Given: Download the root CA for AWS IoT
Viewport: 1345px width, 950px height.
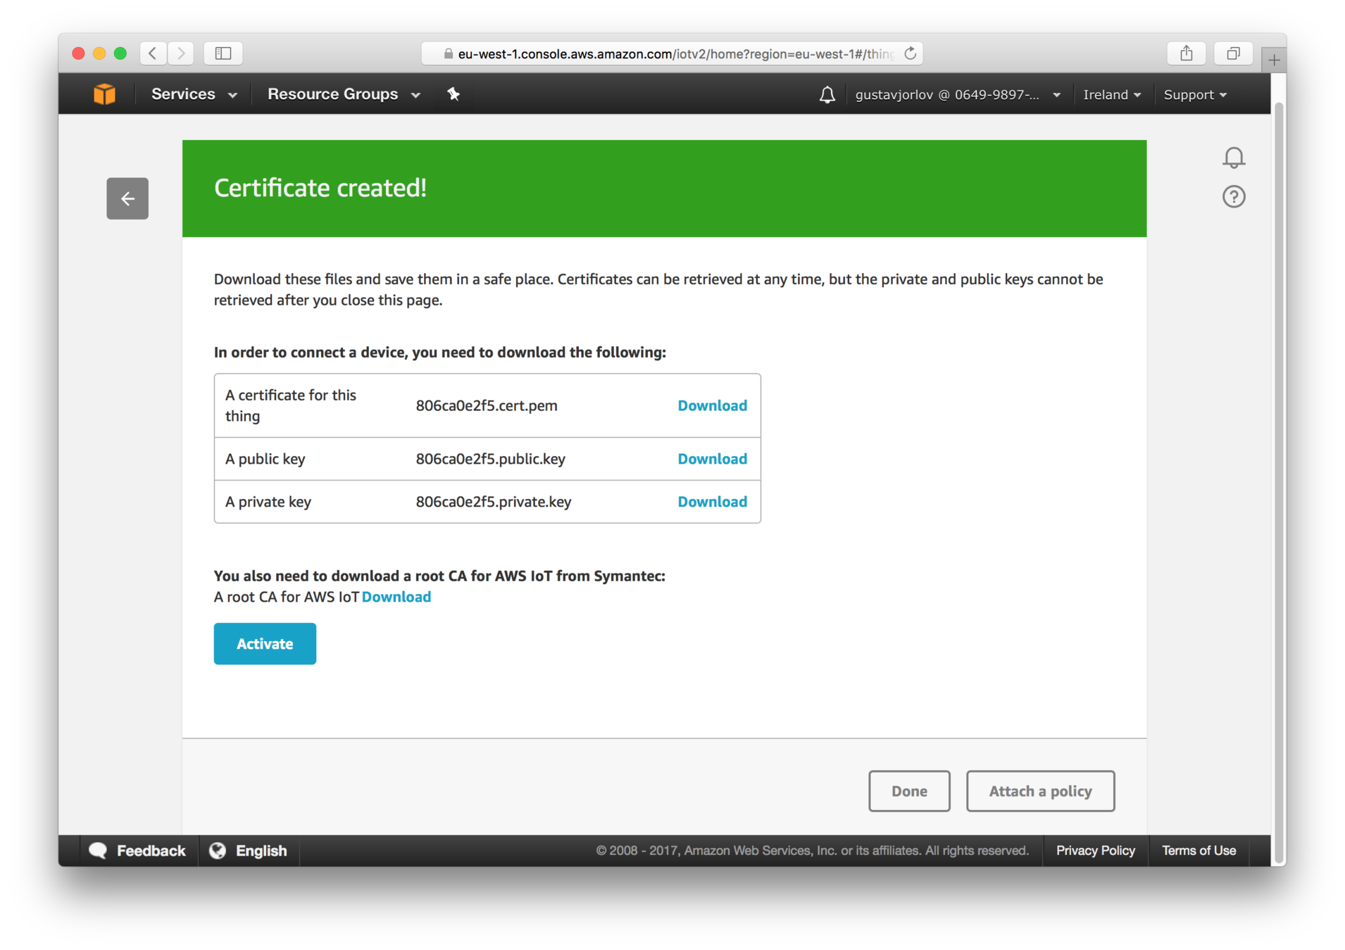Looking at the screenshot, I should pos(396,597).
